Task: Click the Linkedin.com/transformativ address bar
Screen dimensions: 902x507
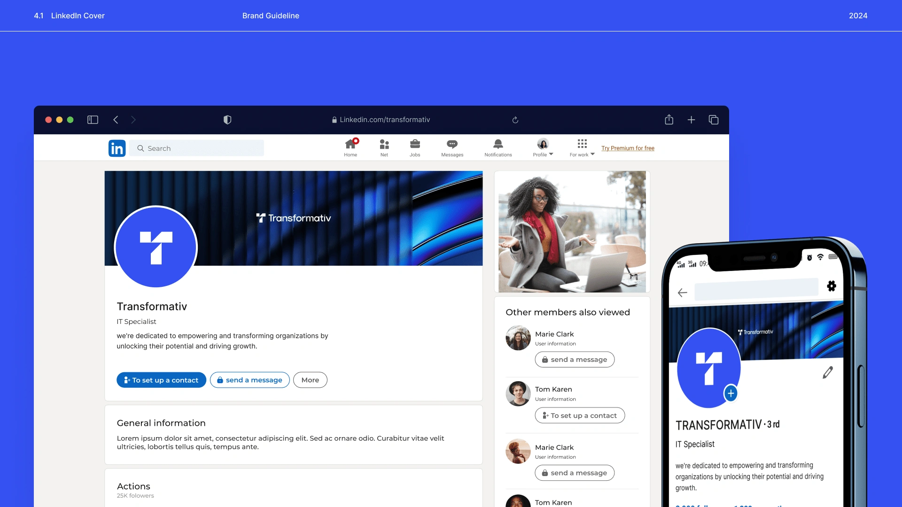Action: 381,120
